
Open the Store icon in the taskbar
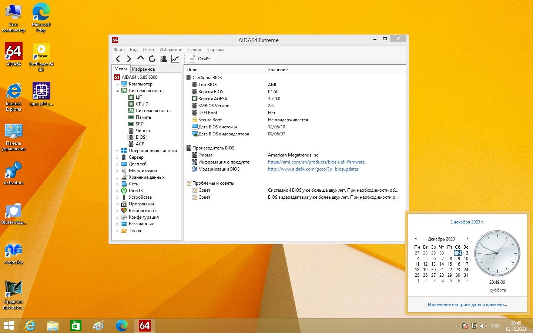tap(76, 326)
